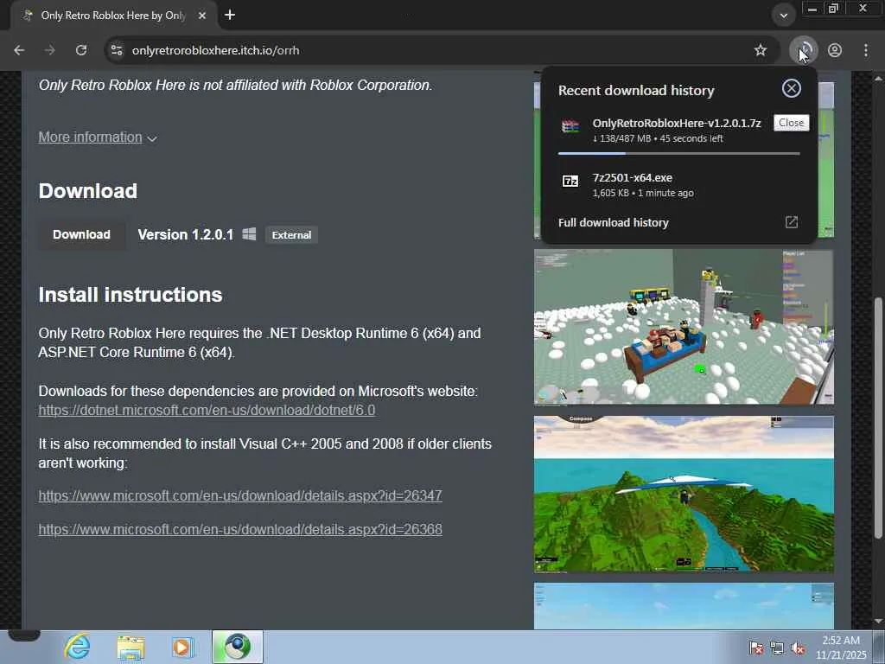Expand the More information section
This screenshot has height=664, width=885.
97,137
